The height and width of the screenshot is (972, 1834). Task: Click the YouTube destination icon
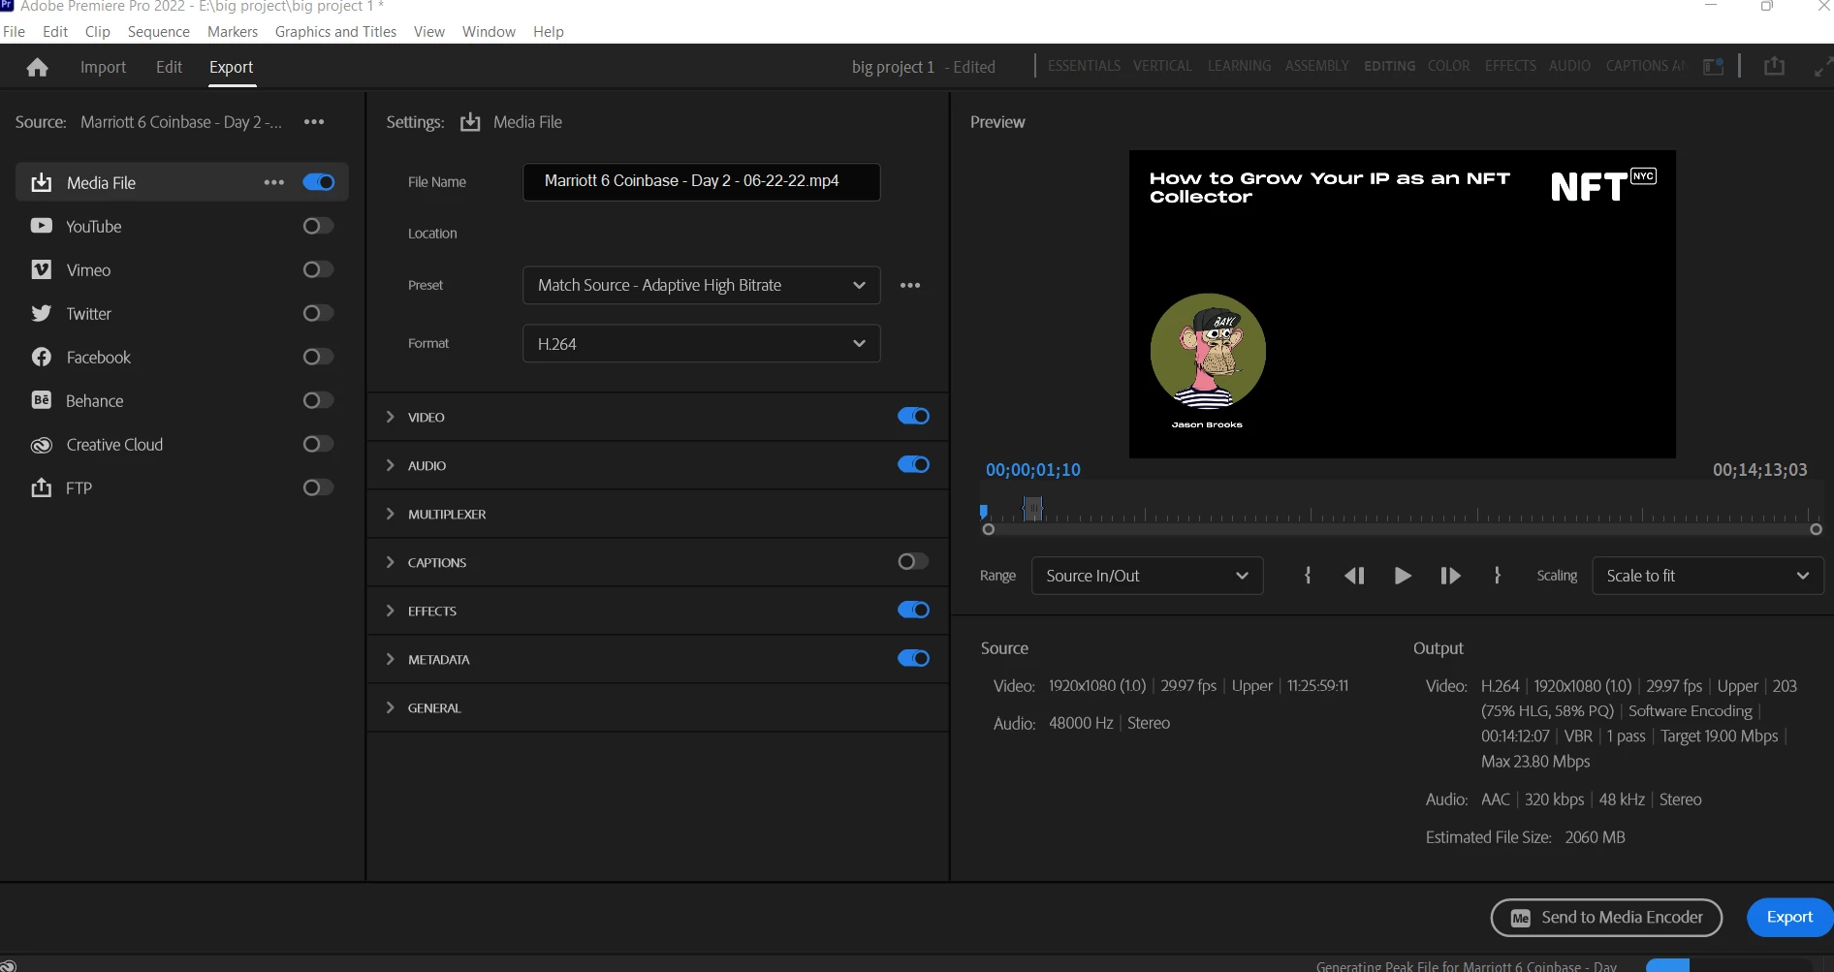click(42, 226)
